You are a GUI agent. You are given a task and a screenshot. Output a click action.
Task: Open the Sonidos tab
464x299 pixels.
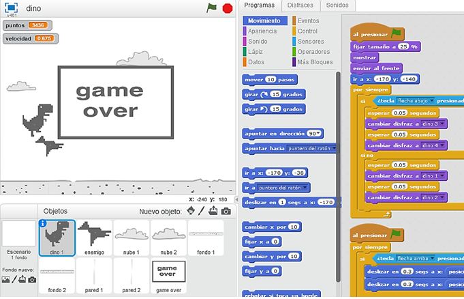[x=337, y=5]
